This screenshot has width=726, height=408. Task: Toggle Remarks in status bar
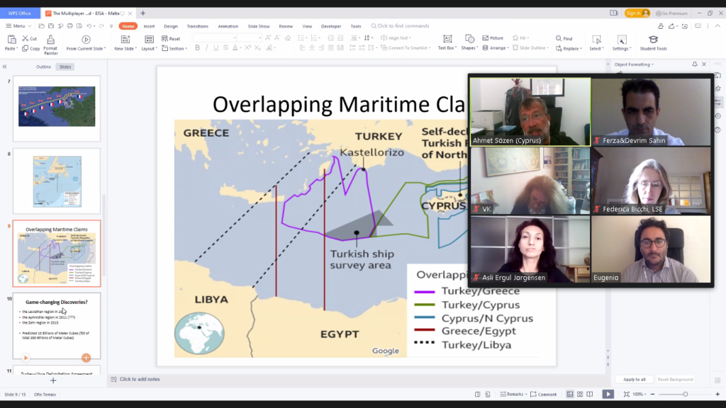click(513, 394)
